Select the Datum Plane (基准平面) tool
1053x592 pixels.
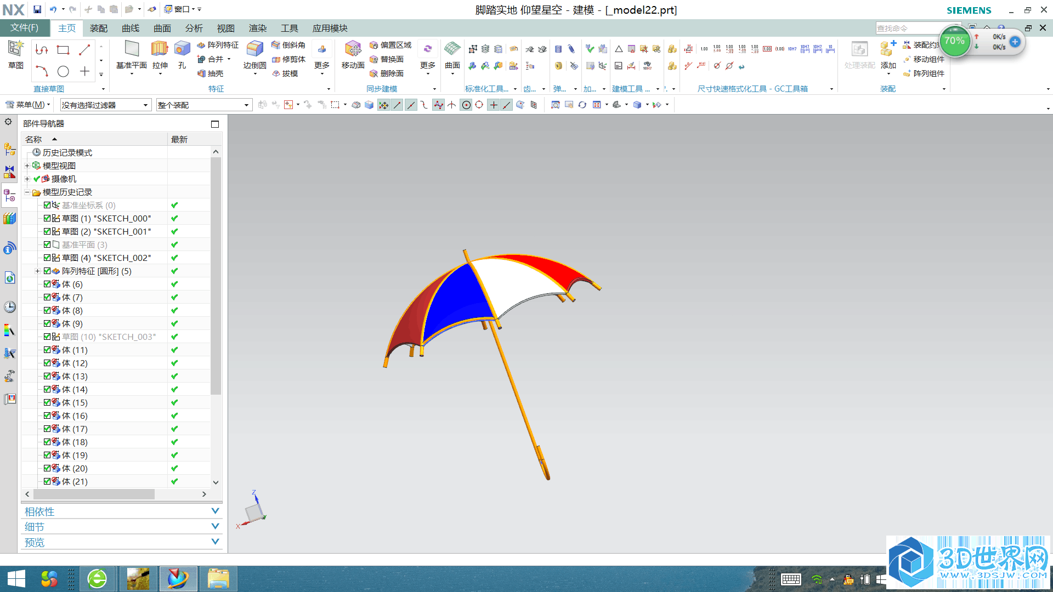click(x=132, y=55)
